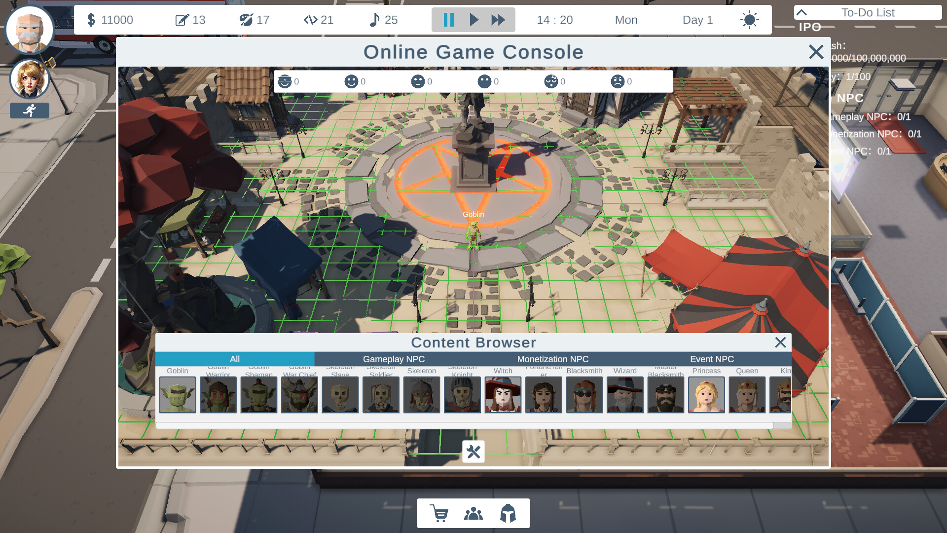Pause the game with the pause button
This screenshot has height=533, width=947.
(448, 20)
